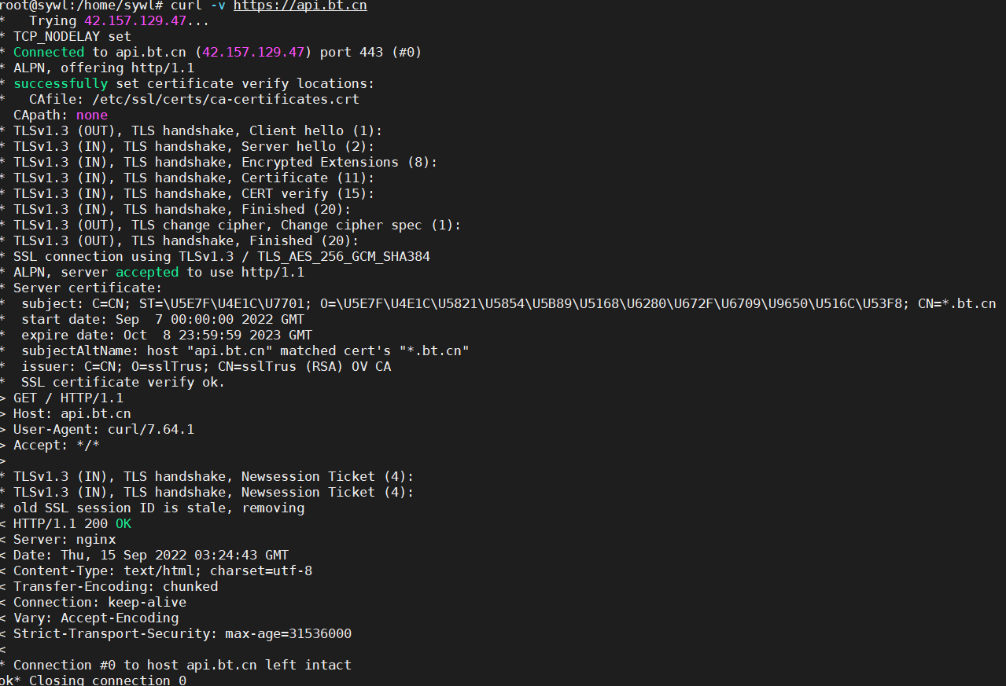Screen dimensions: 1006x686
Task: Click the Closing connection 0 line
Action: coord(108,680)
